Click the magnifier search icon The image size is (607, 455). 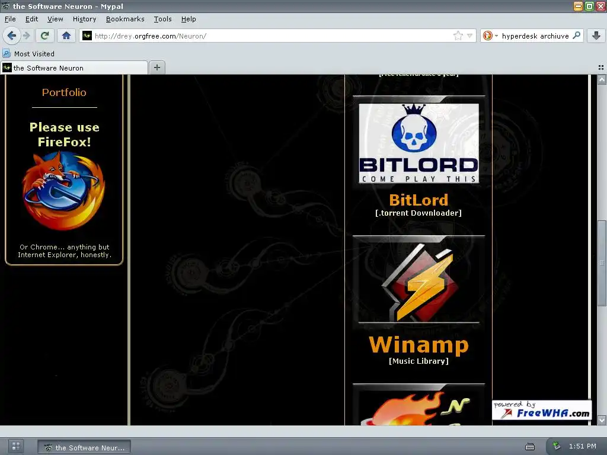point(576,36)
